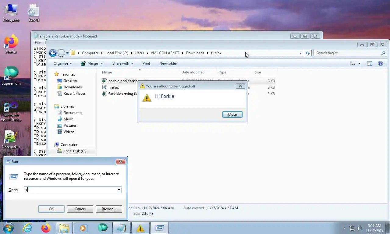Select Desktop under Favorites
The image size is (390, 234).
70,81
